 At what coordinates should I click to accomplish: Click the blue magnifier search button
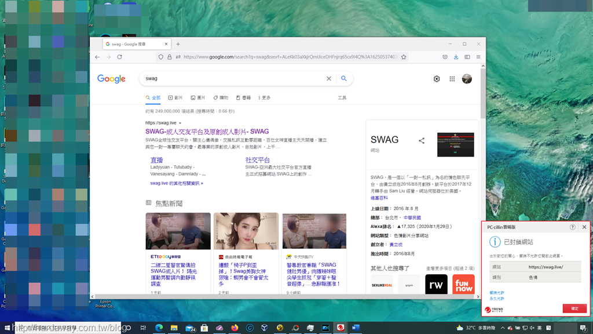point(344,78)
